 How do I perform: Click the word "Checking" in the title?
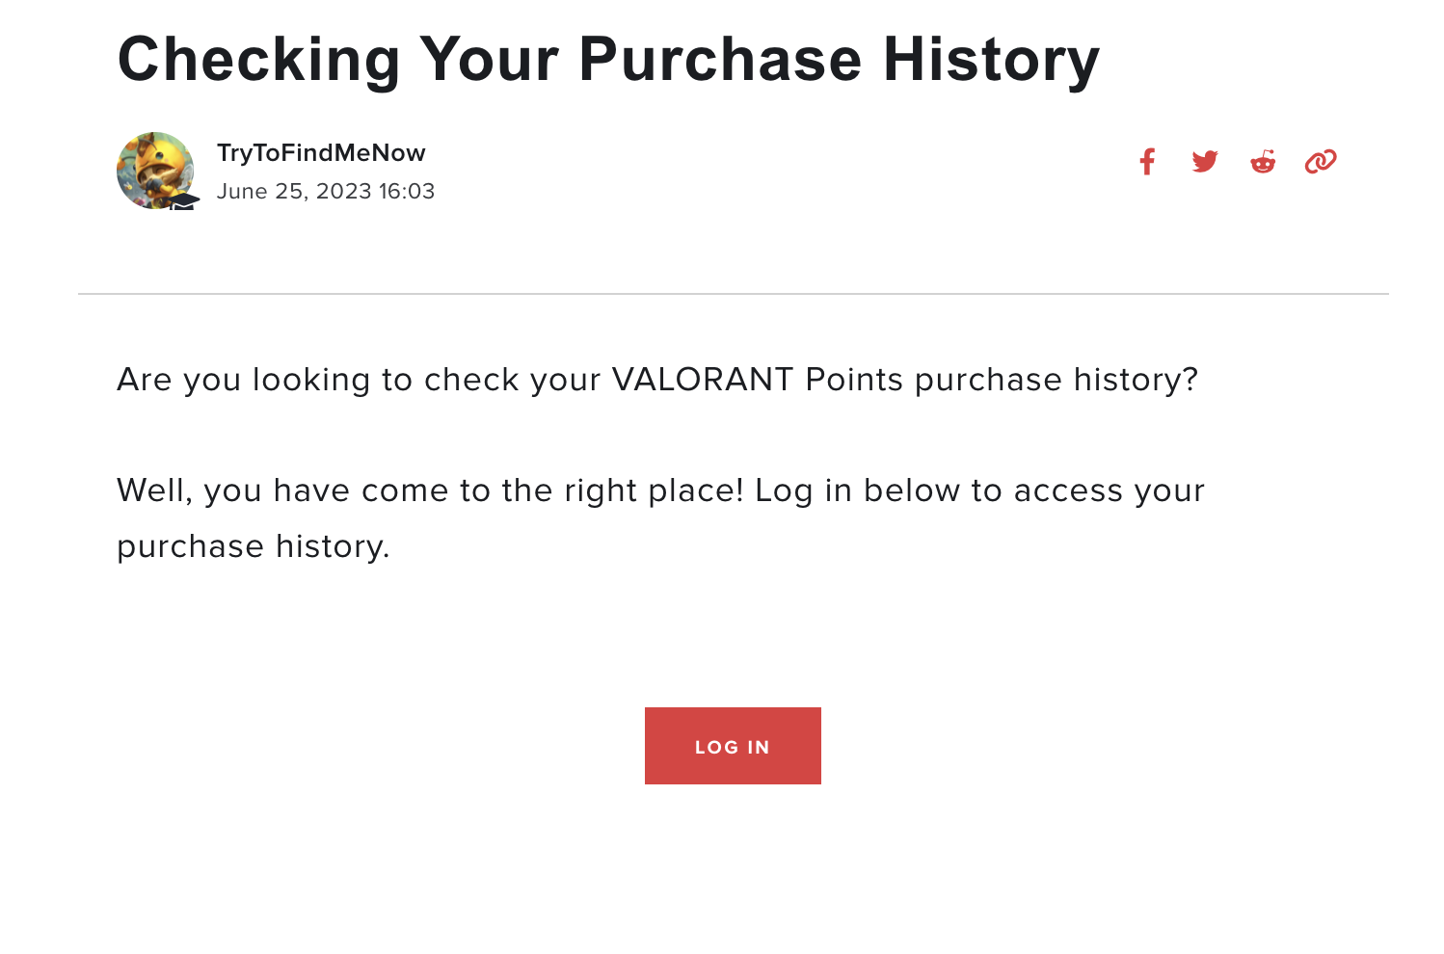point(258,60)
